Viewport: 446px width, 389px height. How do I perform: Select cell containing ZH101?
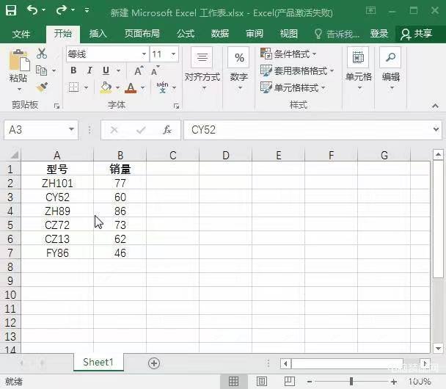pos(57,183)
